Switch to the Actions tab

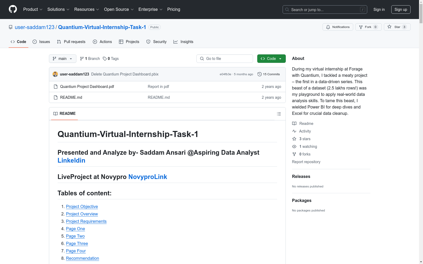[102, 42]
